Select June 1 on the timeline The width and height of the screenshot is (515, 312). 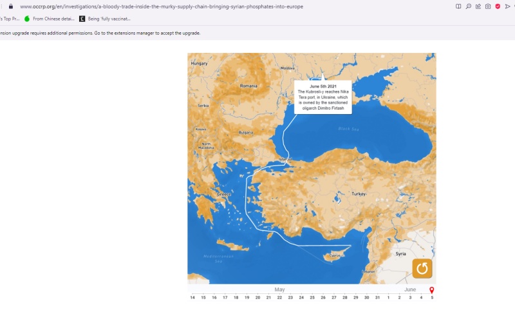pos(388,298)
